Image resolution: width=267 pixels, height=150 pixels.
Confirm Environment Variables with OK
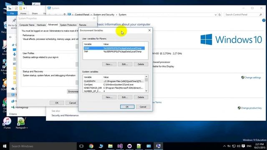tap(127, 107)
